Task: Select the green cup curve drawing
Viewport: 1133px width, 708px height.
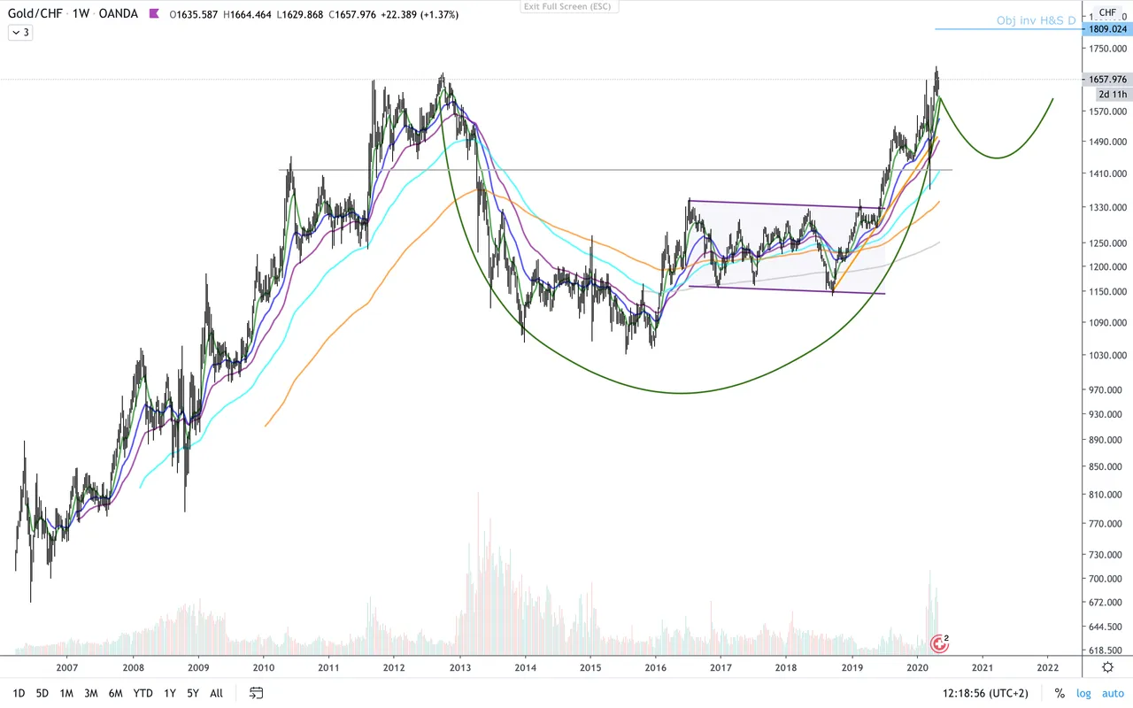Action: click(x=682, y=393)
